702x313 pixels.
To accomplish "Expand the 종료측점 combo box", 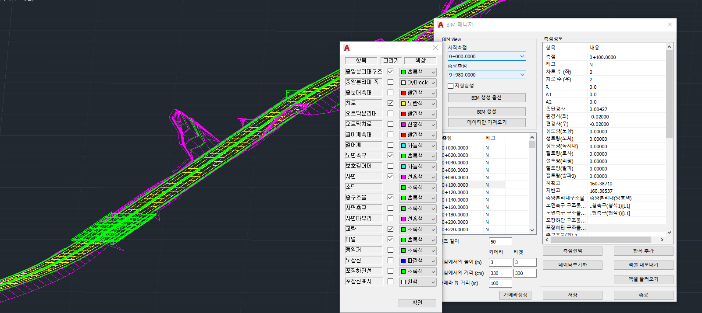I will coord(522,75).
